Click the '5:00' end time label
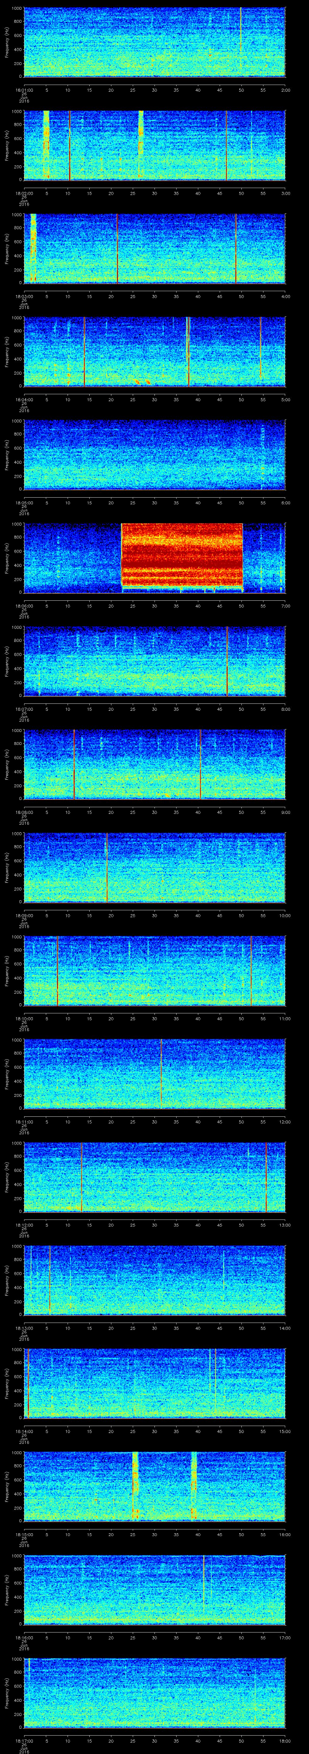This screenshot has height=1754, width=309. (285, 399)
